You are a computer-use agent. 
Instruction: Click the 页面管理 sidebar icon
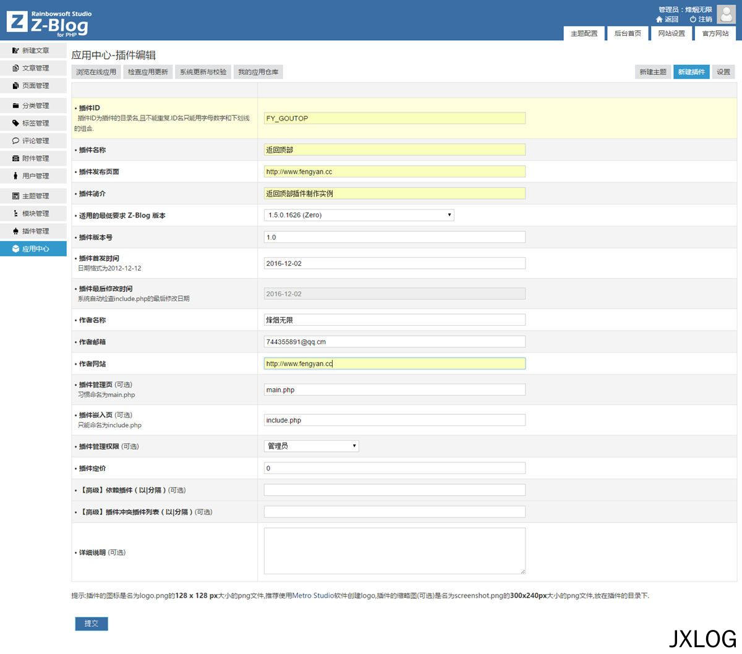[15, 86]
